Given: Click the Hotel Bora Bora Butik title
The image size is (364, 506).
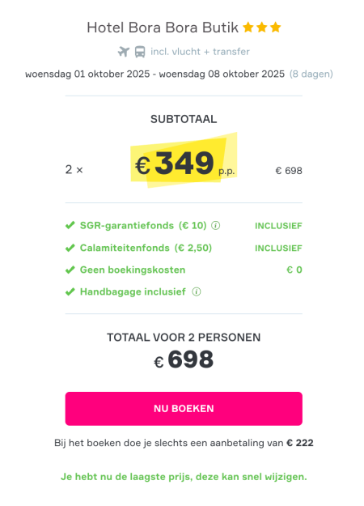Looking at the screenshot, I should point(163,28).
